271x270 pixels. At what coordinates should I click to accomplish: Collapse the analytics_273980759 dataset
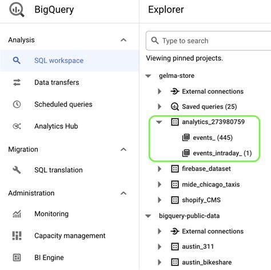point(159,122)
